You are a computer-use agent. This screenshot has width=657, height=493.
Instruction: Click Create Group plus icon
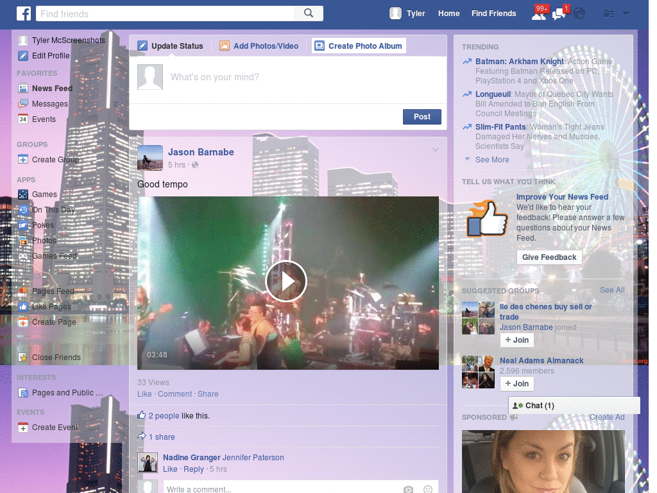click(23, 160)
